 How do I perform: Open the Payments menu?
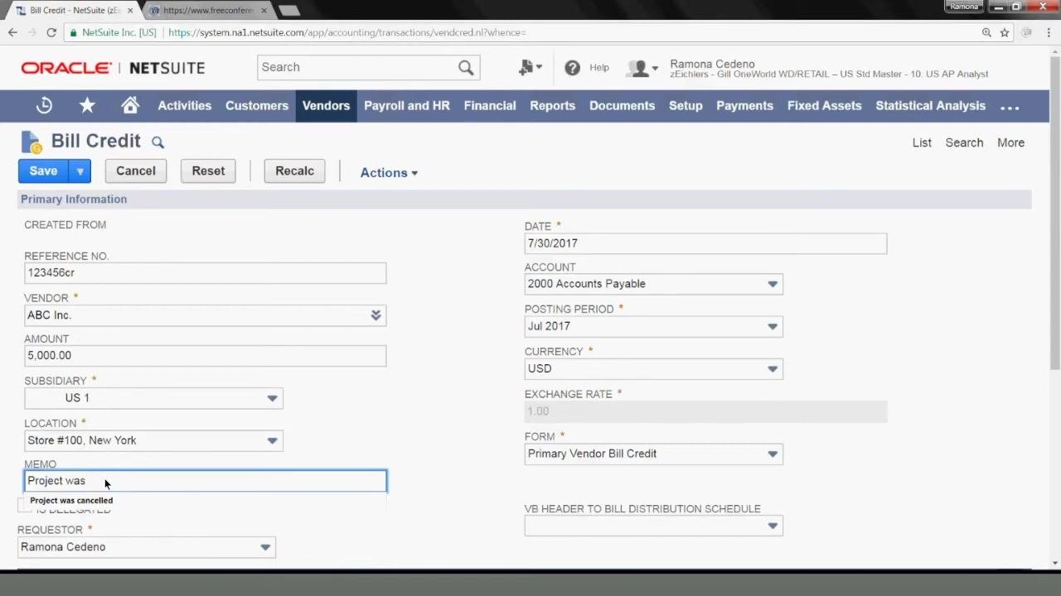pos(744,105)
